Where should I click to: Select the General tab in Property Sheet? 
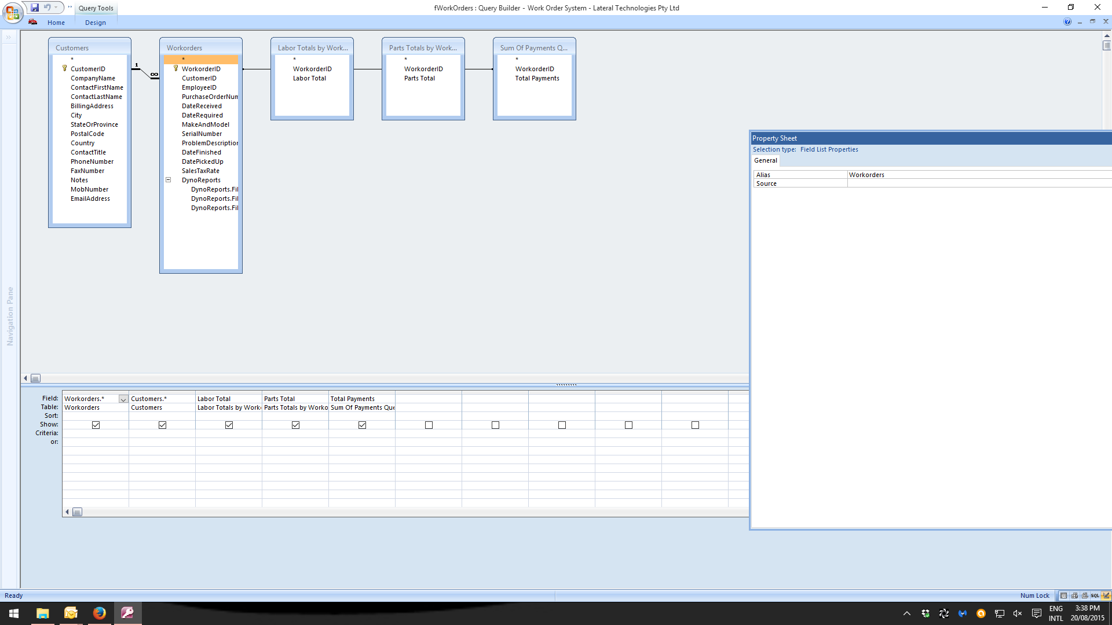(766, 161)
